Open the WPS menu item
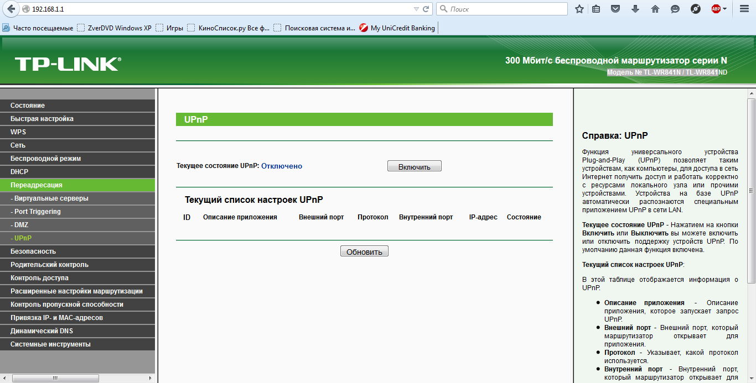 (77, 132)
